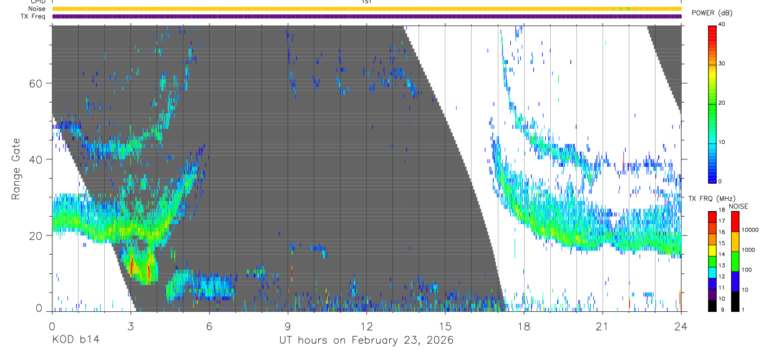Click the 21 tick on UT hours axis
Screen dimensions: 766x353
tap(602, 326)
